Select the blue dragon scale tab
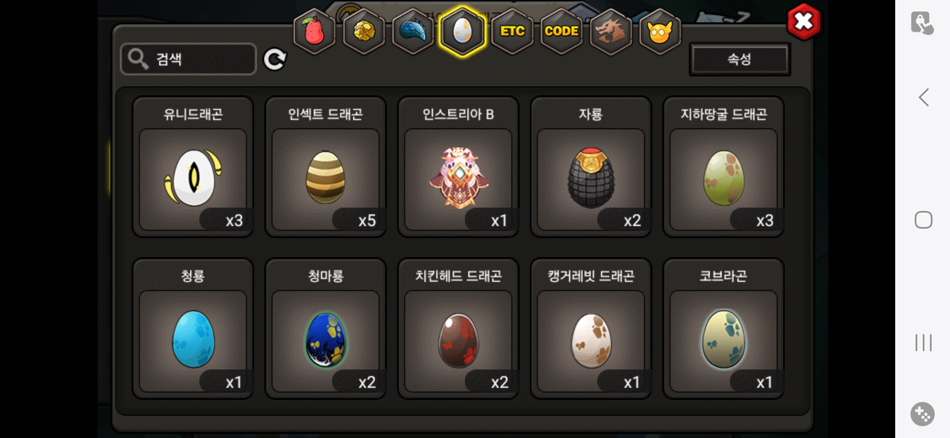This screenshot has height=438, width=950. point(413,32)
